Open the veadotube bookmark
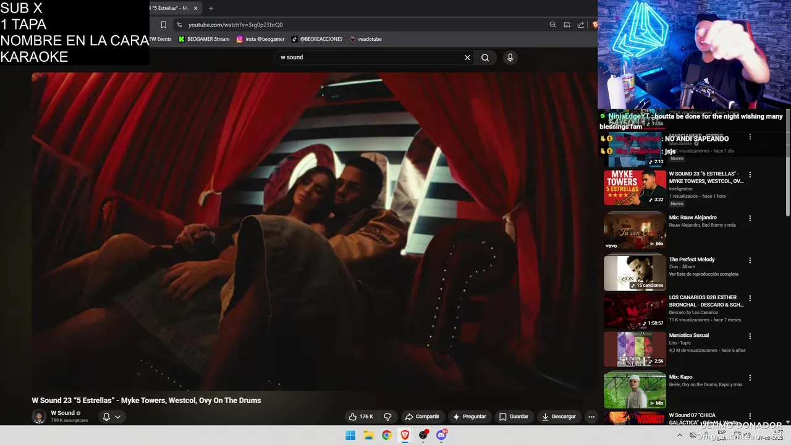This screenshot has width=791, height=445. (x=366, y=39)
